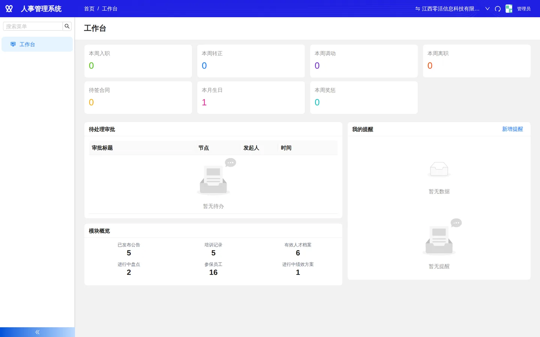
Task: Open the 本周入职 stat card
Action: coord(138,61)
